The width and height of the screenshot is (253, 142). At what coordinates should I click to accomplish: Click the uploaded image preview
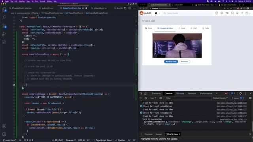pyautogui.click(x=177, y=46)
